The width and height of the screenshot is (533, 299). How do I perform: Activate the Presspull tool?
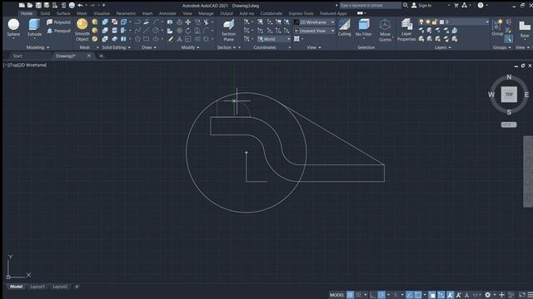(58, 31)
